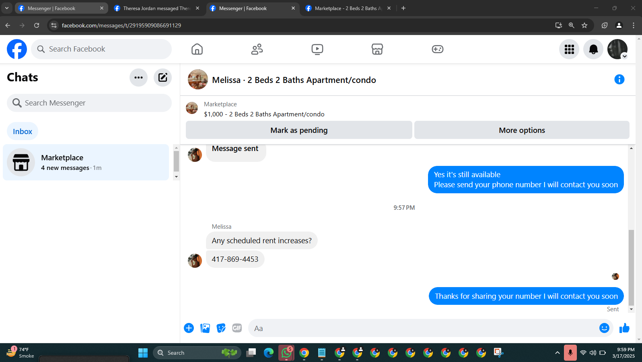Switch to Marketplace - 2 Beds 2 Baths tab
The image size is (642, 362).
[x=348, y=8]
